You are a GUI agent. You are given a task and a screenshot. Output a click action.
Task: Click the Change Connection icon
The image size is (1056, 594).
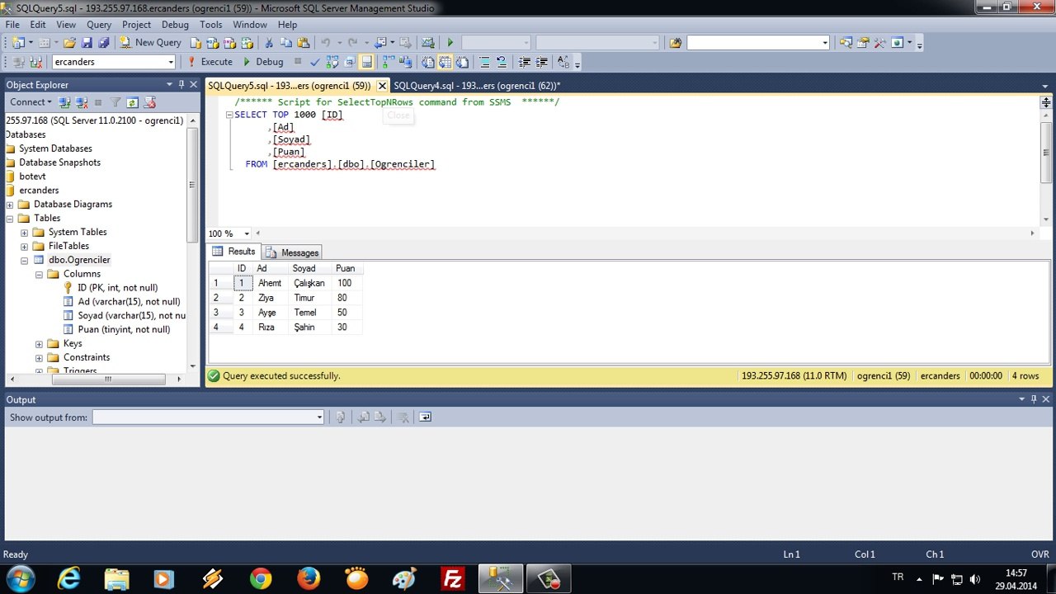click(x=35, y=62)
